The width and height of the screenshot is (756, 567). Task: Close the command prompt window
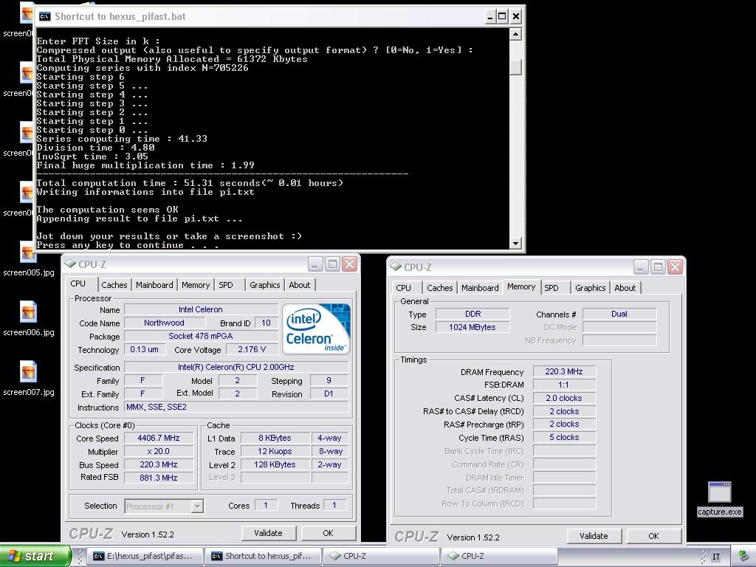point(516,16)
